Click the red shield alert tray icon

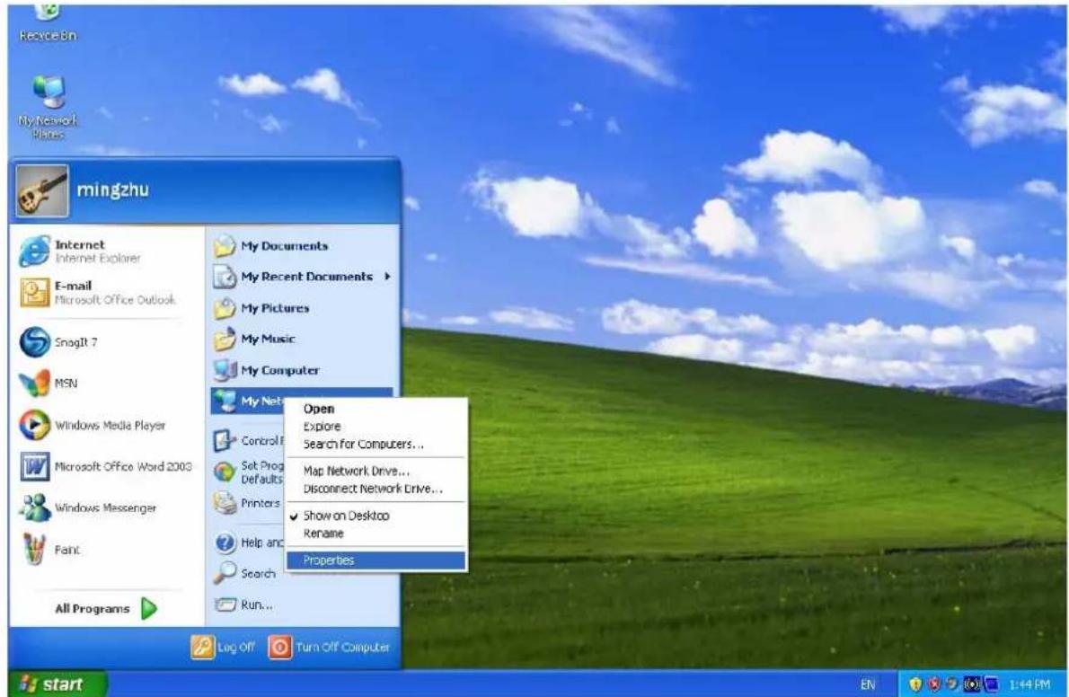(x=934, y=684)
